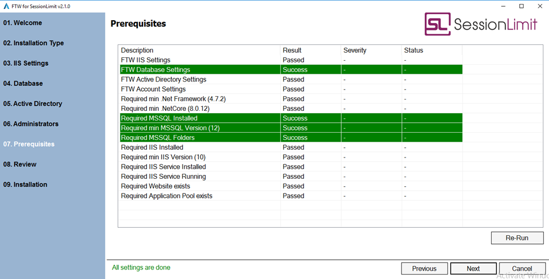Select the FTW Database Settings row
This screenshot has height=279, width=549.
point(155,70)
